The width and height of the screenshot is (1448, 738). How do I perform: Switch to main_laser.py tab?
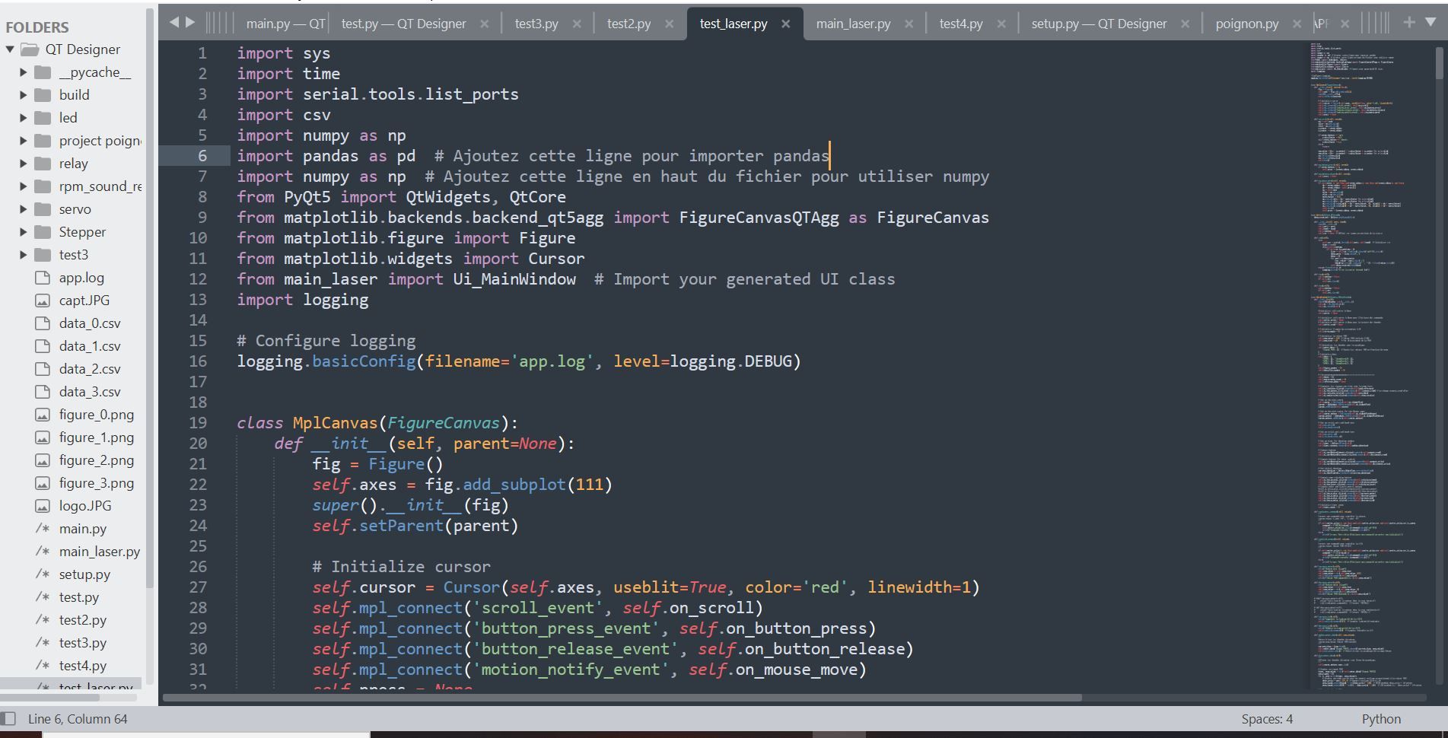pos(854,24)
